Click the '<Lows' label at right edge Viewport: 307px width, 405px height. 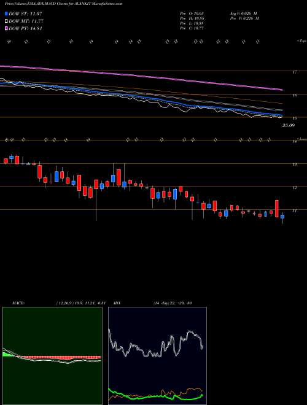(301, 139)
